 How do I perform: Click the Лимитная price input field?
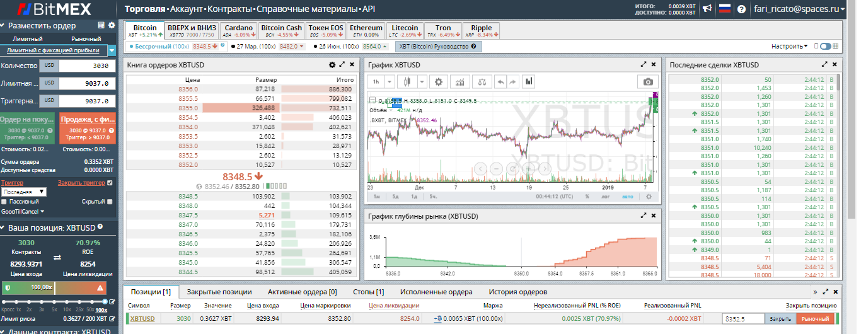coord(88,83)
